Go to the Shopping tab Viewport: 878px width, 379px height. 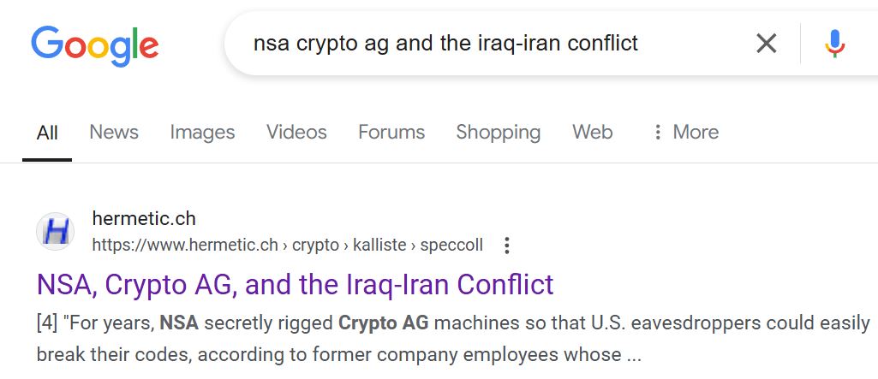click(498, 132)
